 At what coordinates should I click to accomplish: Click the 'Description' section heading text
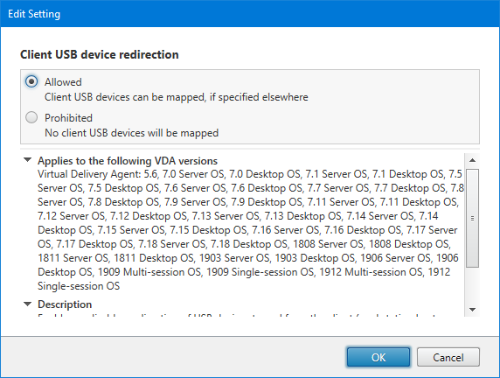point(65,304)
